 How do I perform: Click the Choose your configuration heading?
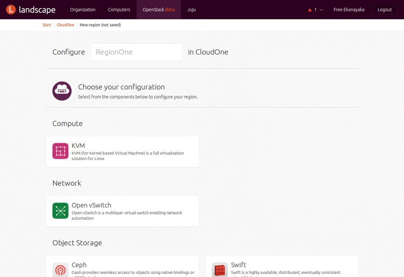coord(122,87)
